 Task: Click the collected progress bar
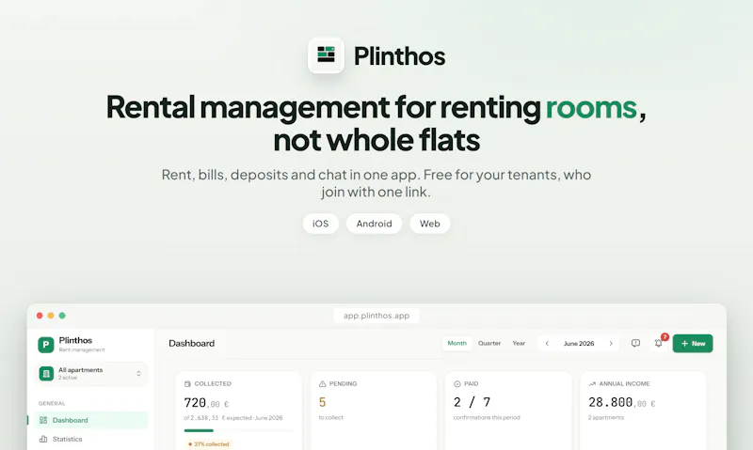(x=239, y=430)
